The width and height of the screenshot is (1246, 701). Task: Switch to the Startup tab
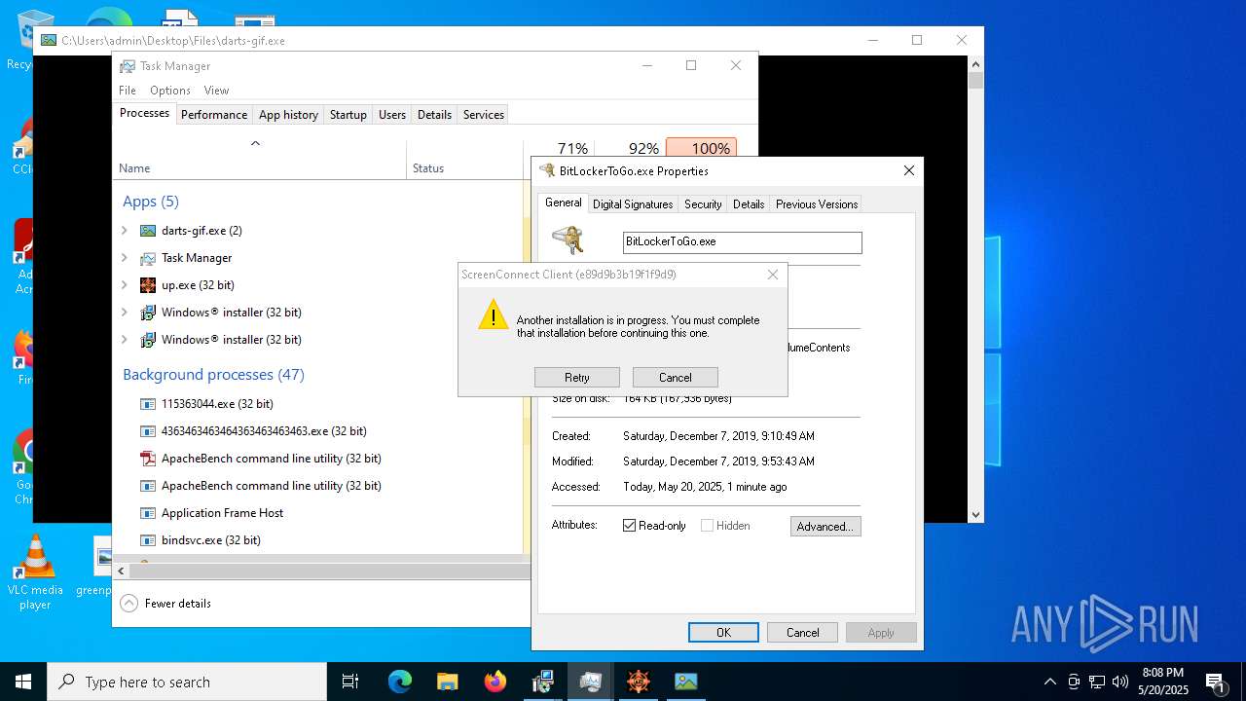(348, 115)
